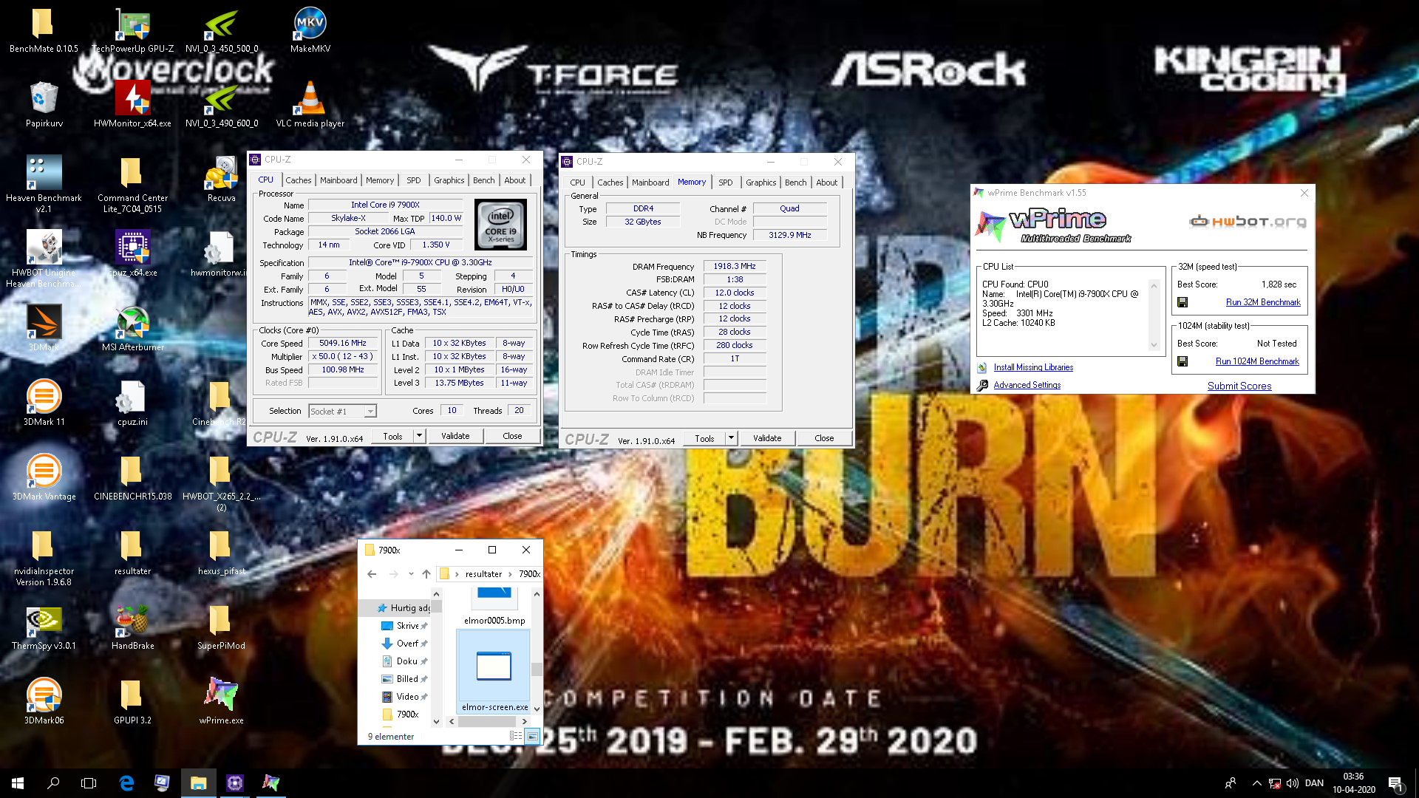Click Submit Scores link in wPrime

coord(1239,386)
